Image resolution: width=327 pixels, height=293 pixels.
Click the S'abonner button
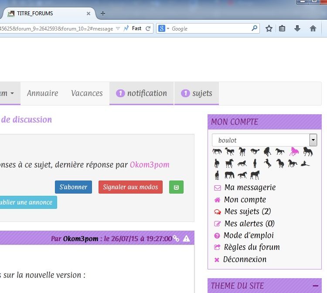coord(73,187)
